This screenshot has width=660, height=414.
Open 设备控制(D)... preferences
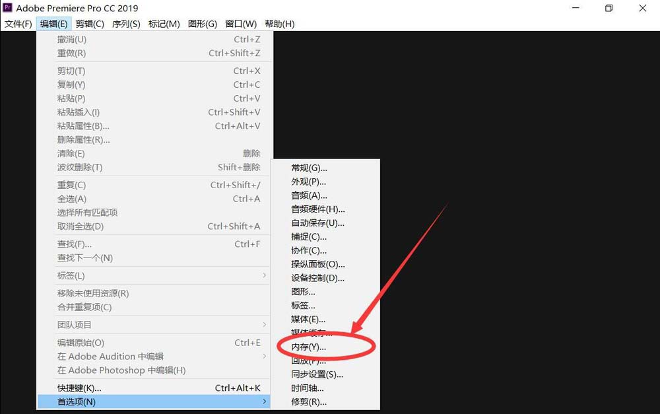(x=325, y=278)
